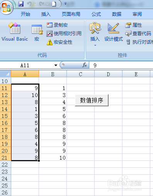Open the 页面布局 tab
153x196 pixels.
(71, 14)
